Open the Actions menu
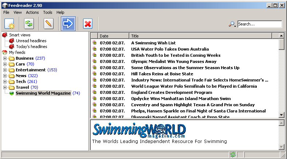 pos(32,12)
